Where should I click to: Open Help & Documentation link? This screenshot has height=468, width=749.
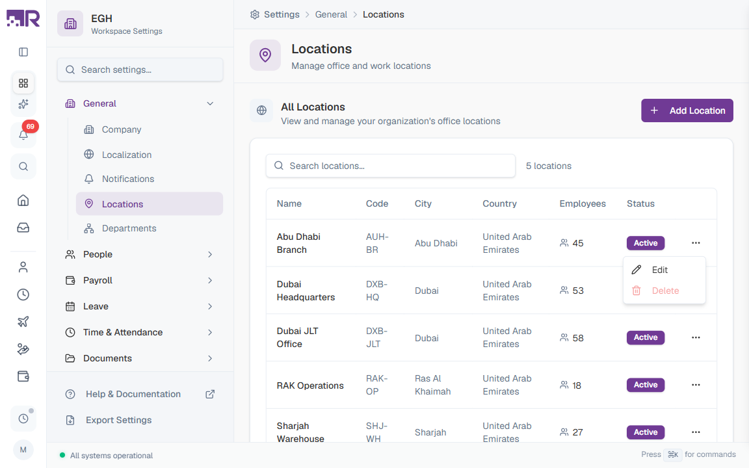click(140, 395)
